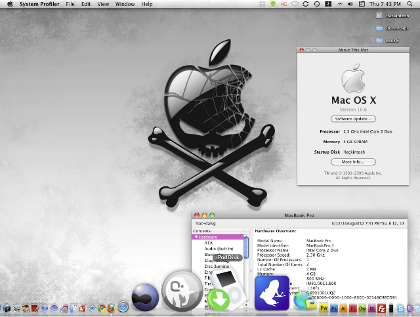420x317 pixels.
Task: Click the green house menu bar icon
Action: point(273,4)
